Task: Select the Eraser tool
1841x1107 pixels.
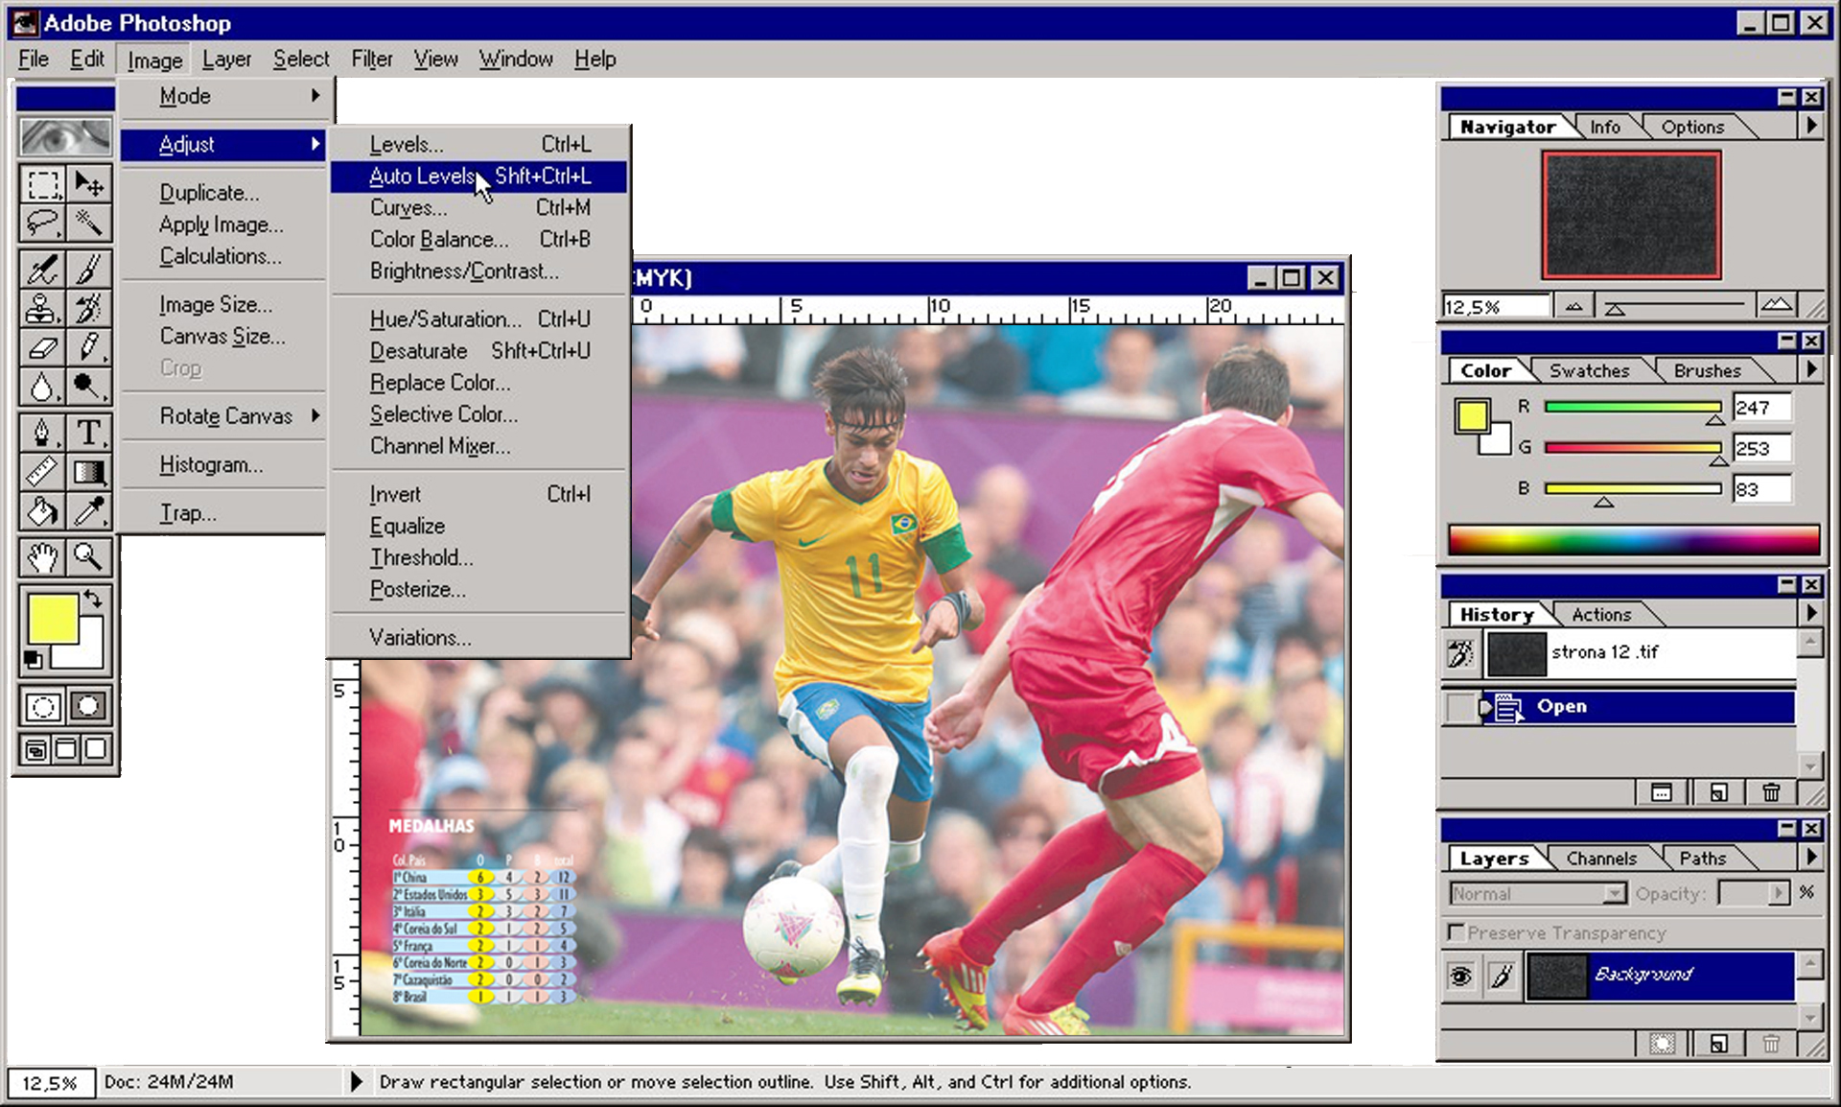Action: click(x=43, y=347)
